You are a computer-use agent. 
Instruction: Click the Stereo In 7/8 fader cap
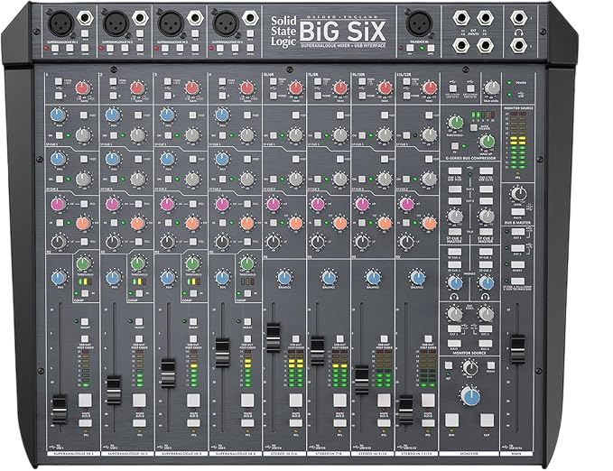coord(317,350)
